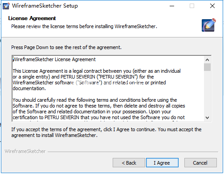The width and height of the screenshot is (224, 174).
Task: Click the 'WireframeSketcher License Agreement' heading line
Action: 54,59
